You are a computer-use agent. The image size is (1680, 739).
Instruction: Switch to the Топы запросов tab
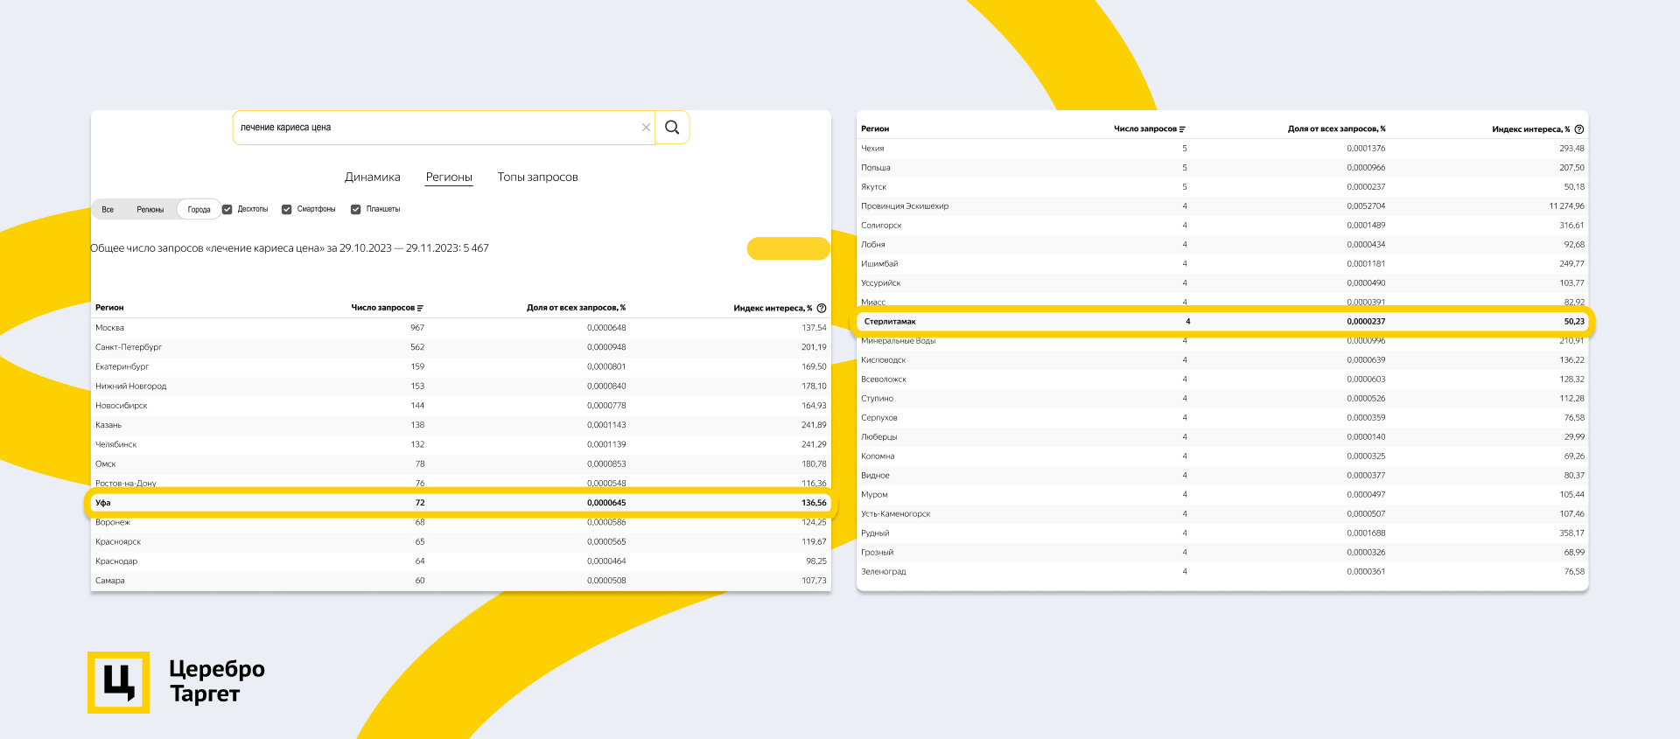pos(538,177)
